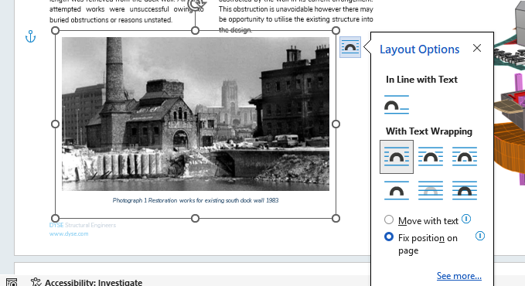Click Accessibility: Investigate in status bar
This screenshot has width=525, height=286.
(94, 283)
